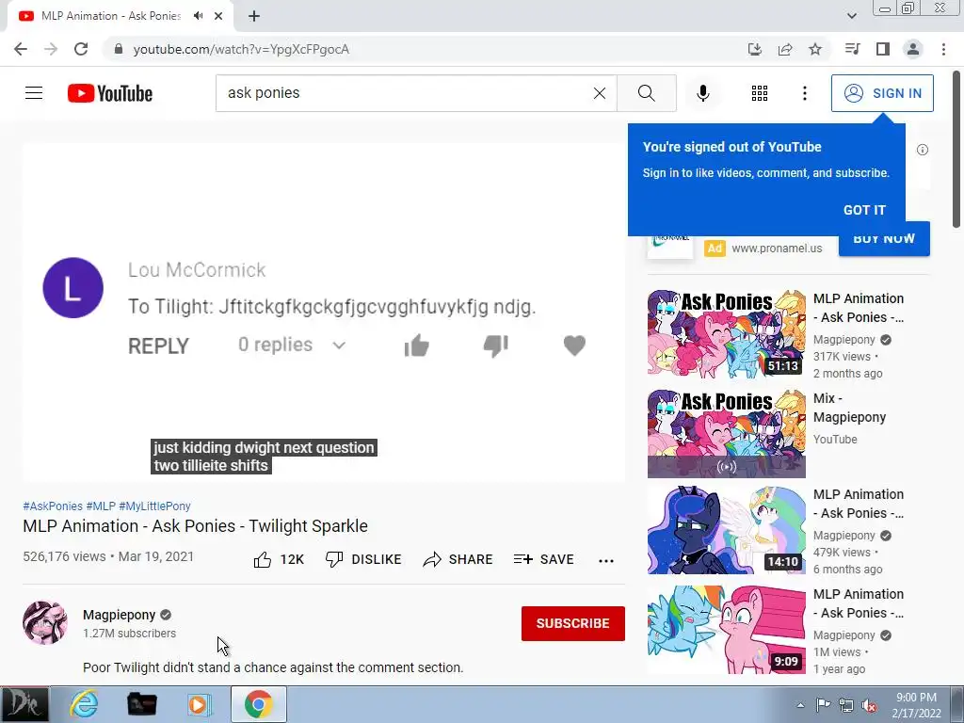
Task: Reload the page
Action: (81, 49)
